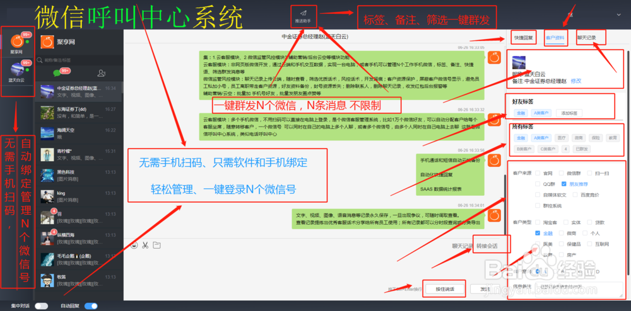
Task: Toggle the 集中对话 switch
Action: (41, 306)
